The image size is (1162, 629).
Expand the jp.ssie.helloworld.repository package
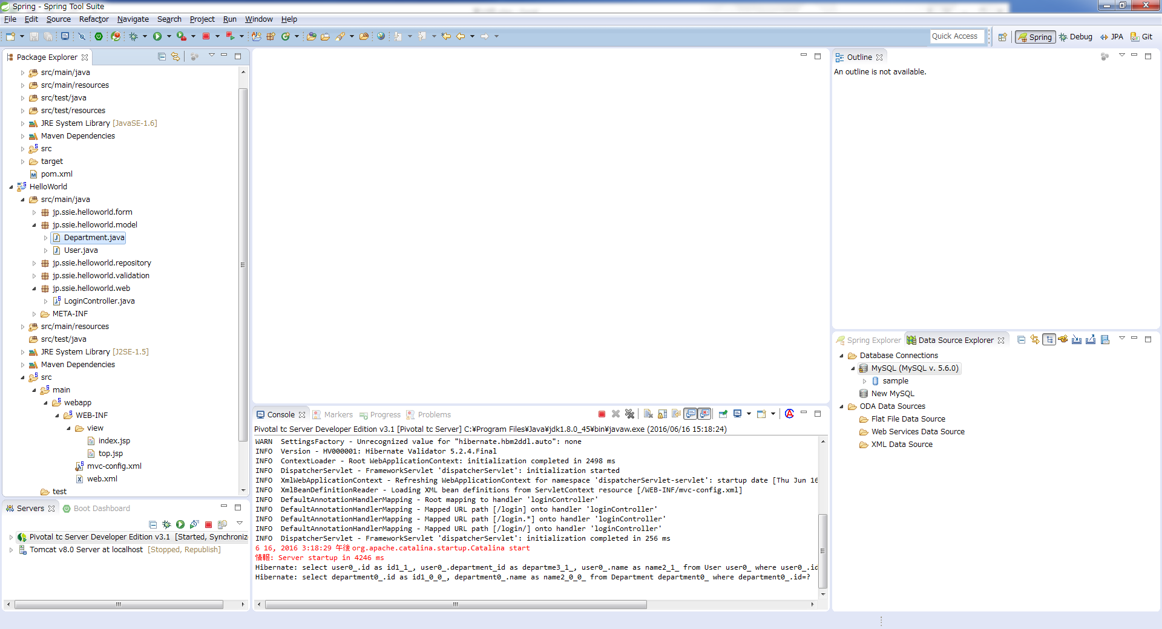pos(34,263)
